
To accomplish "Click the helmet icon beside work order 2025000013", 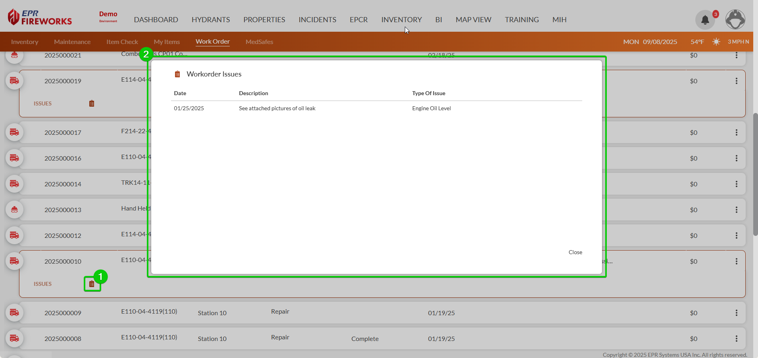I will (14, 209).
